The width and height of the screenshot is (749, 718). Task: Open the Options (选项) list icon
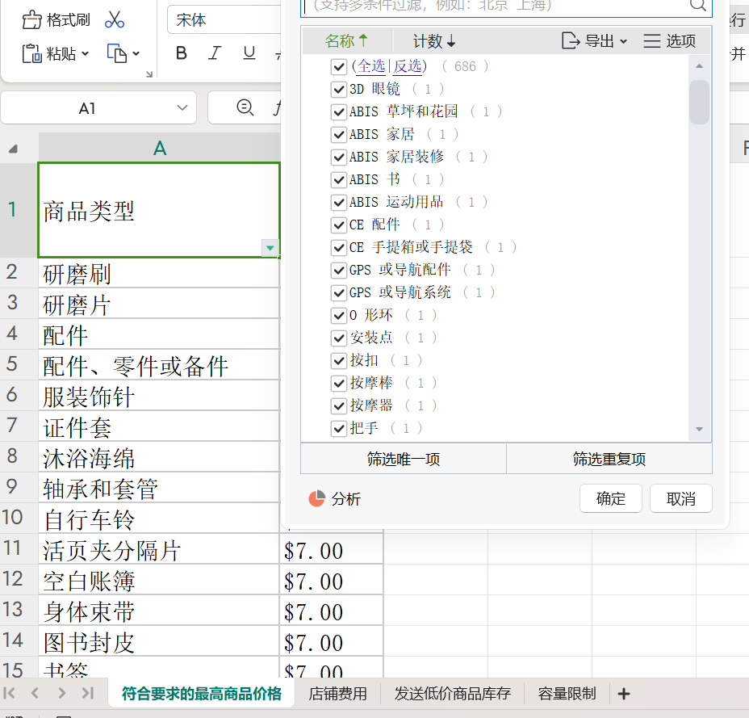(651, 40)
